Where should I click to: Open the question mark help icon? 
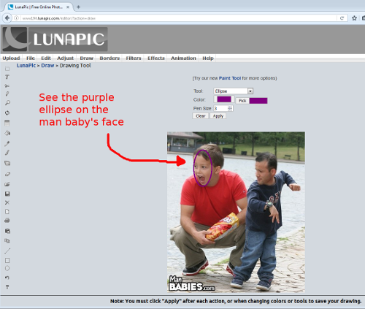point(7,287)
